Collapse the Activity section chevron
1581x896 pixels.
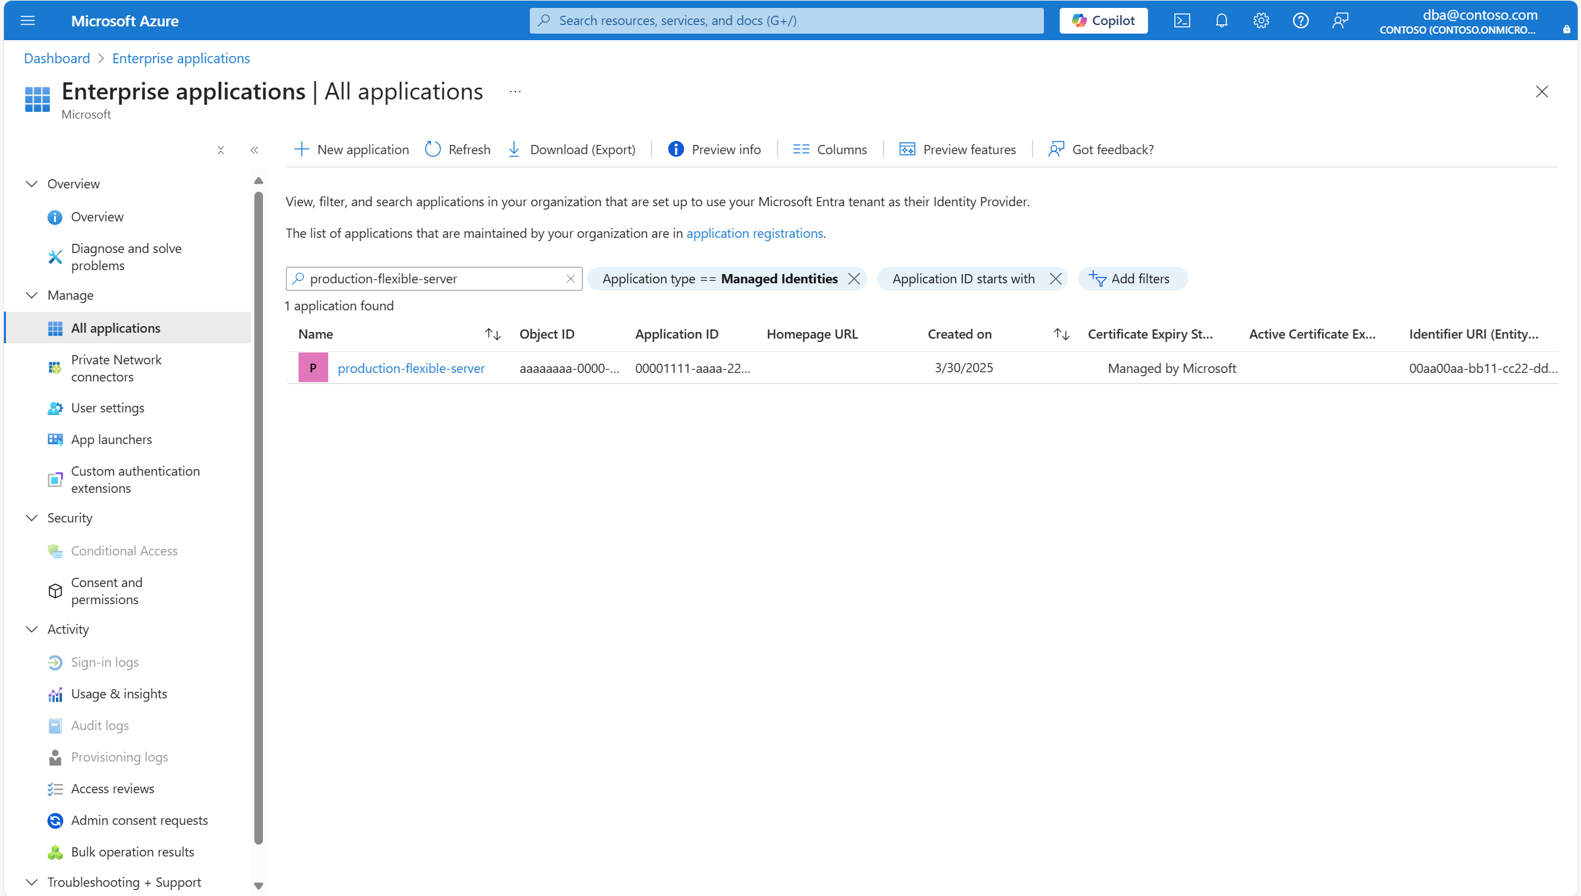pos(32,629)
